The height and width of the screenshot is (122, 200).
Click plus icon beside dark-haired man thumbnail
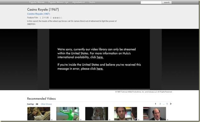[x=139, y=120]
